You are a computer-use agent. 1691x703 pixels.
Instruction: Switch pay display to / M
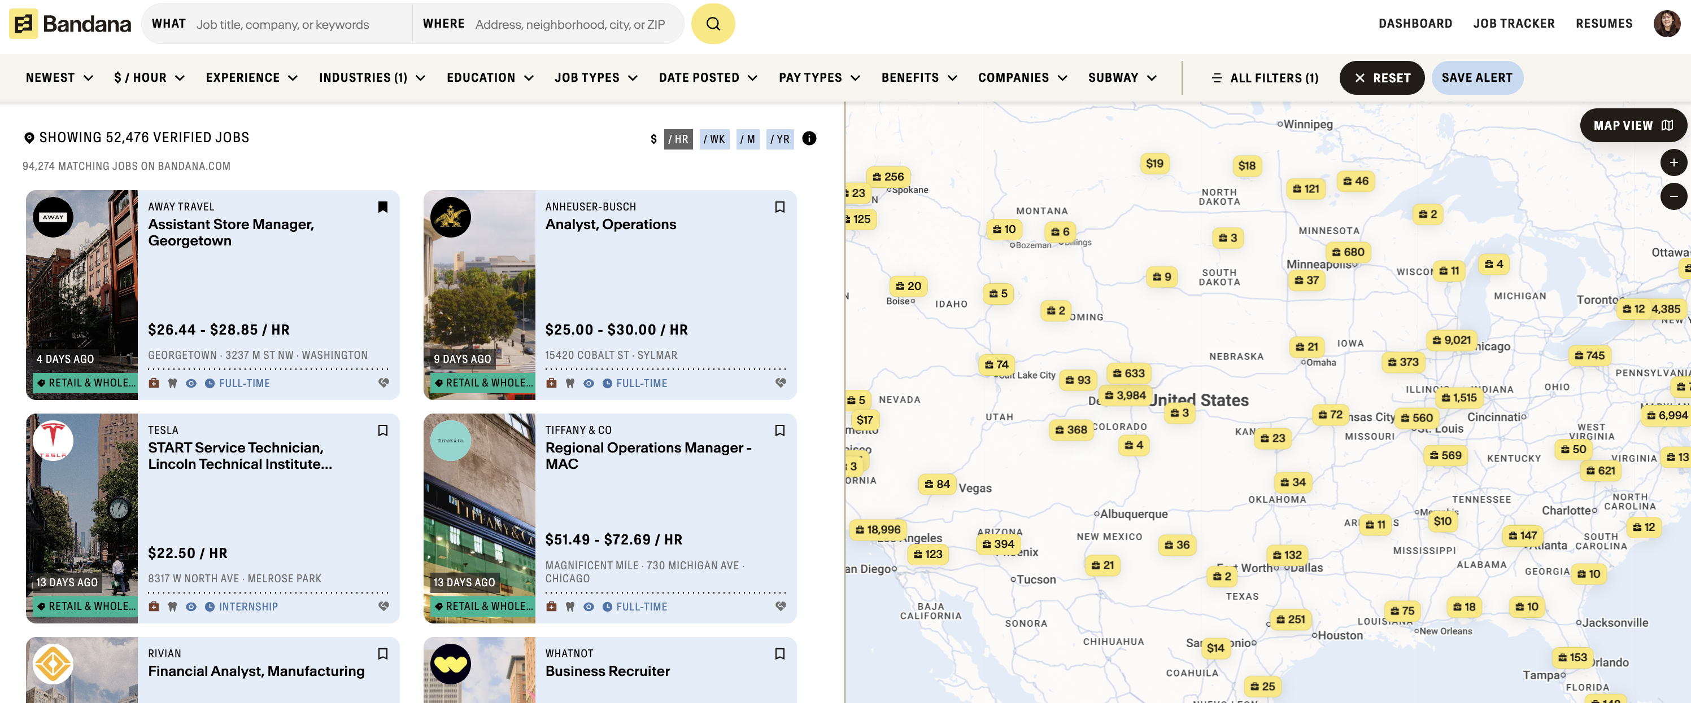tap(747, 139)
